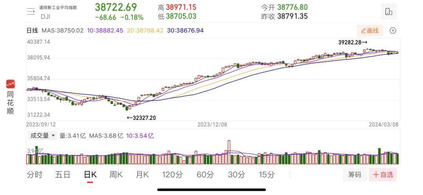This screenshot has width=423, height=195.
Task: Click the 画线 draw line button
Action: pyautogui.click(x=370, y=31)
